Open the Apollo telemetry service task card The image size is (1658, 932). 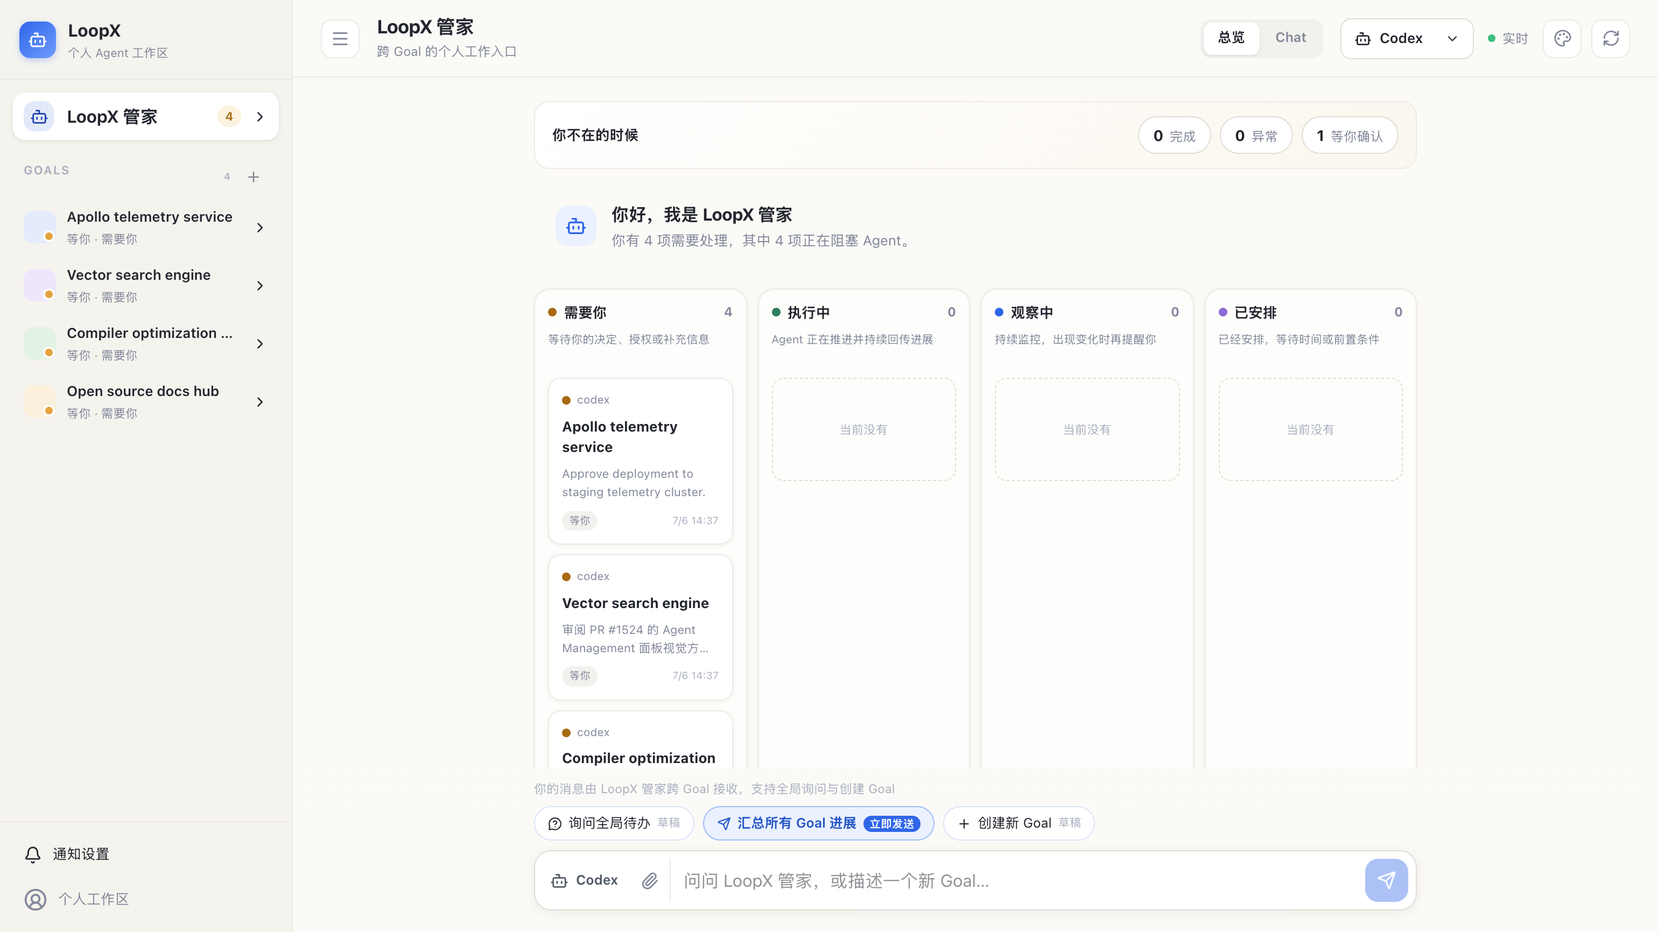tap(641, 461)
